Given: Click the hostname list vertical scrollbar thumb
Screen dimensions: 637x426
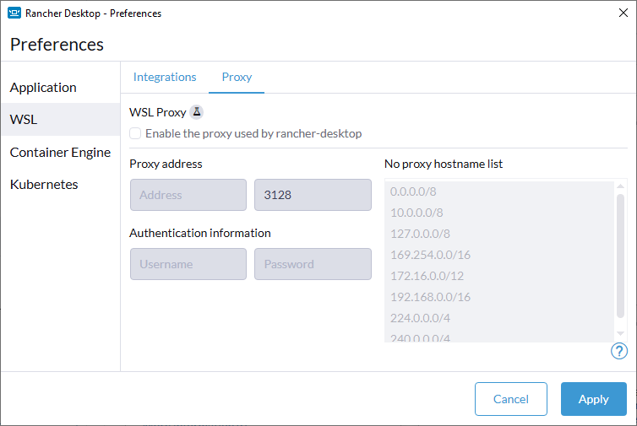Looking at the screenshot, I should 621,253.
